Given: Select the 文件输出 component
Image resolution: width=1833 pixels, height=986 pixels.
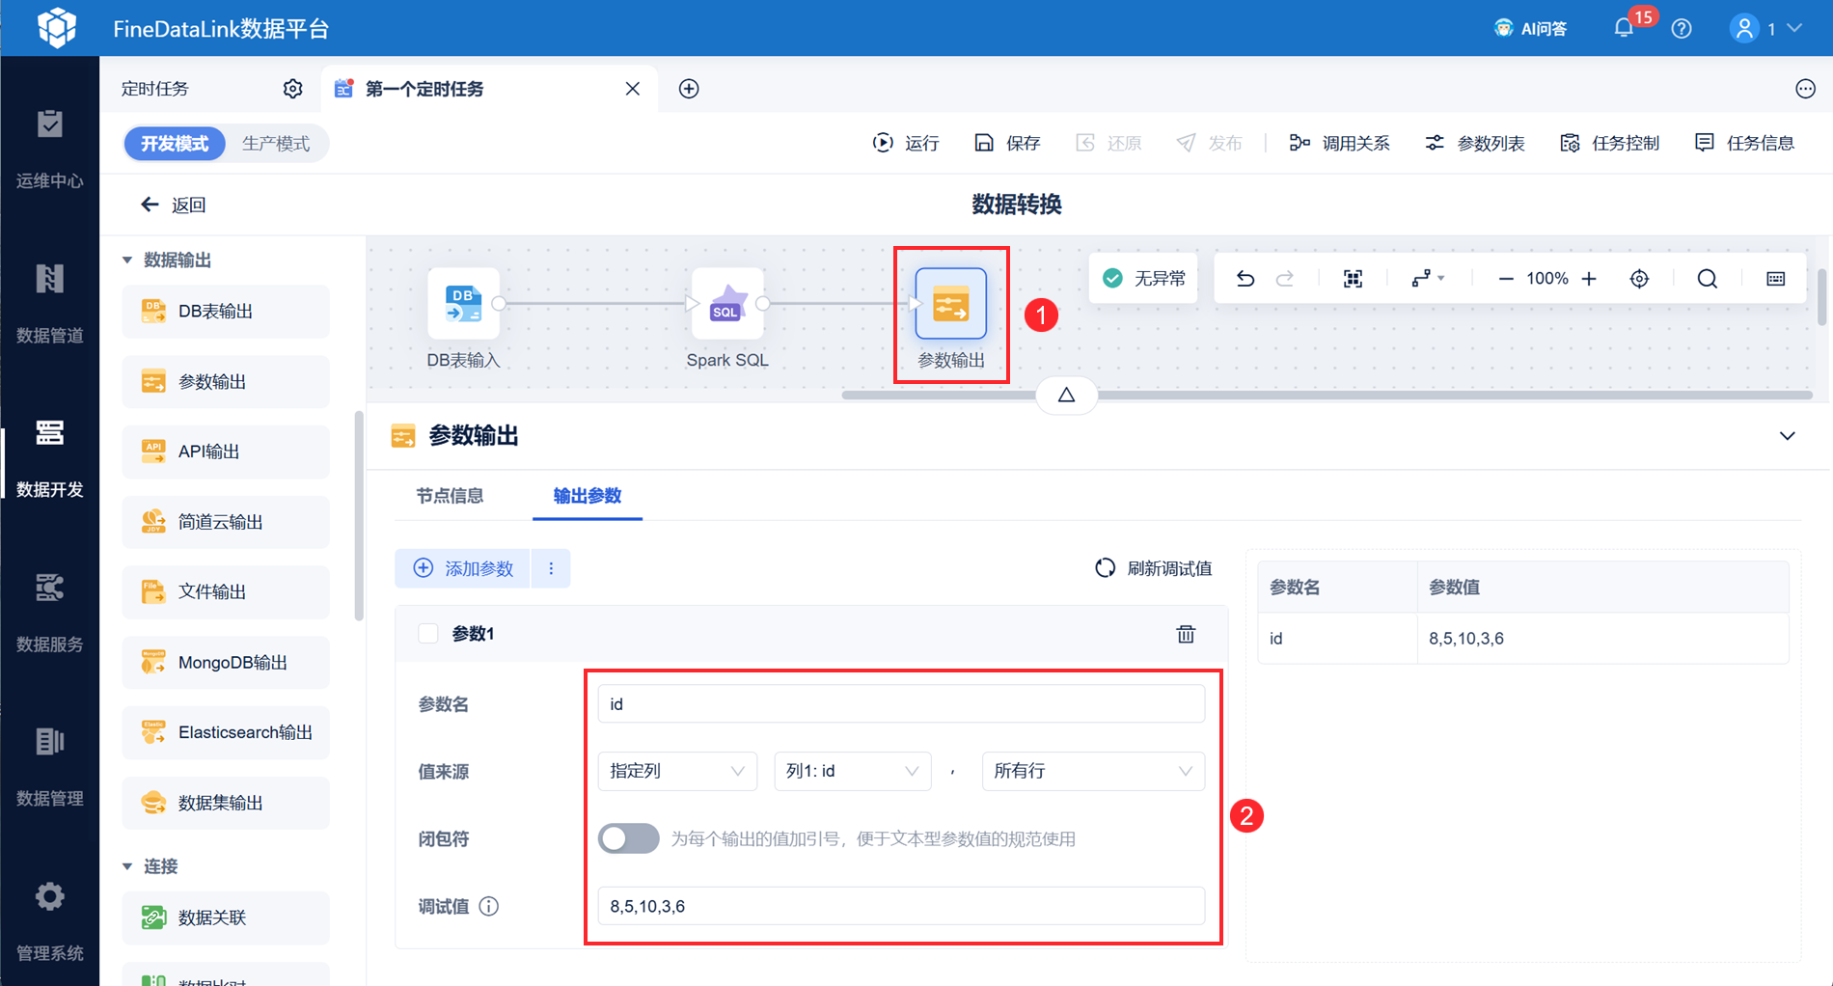Looking at the screenshot, I should [226, 592].
